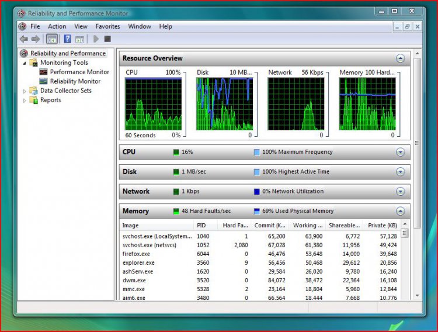This screenshot has height=332, width=438.
Task: Open the Favorites menu
Action: point(107,26)
